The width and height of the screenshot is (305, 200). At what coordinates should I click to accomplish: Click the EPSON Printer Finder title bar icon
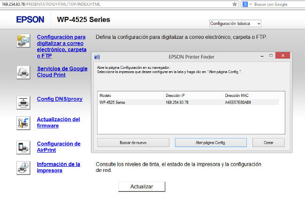(x=97, y=57)
